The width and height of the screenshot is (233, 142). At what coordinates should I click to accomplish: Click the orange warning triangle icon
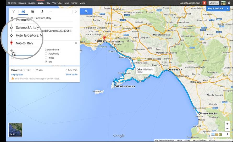[13, 78]
